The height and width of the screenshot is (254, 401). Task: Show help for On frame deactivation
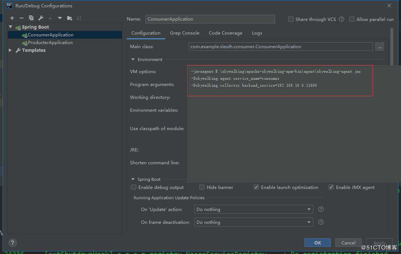point(321,222)
